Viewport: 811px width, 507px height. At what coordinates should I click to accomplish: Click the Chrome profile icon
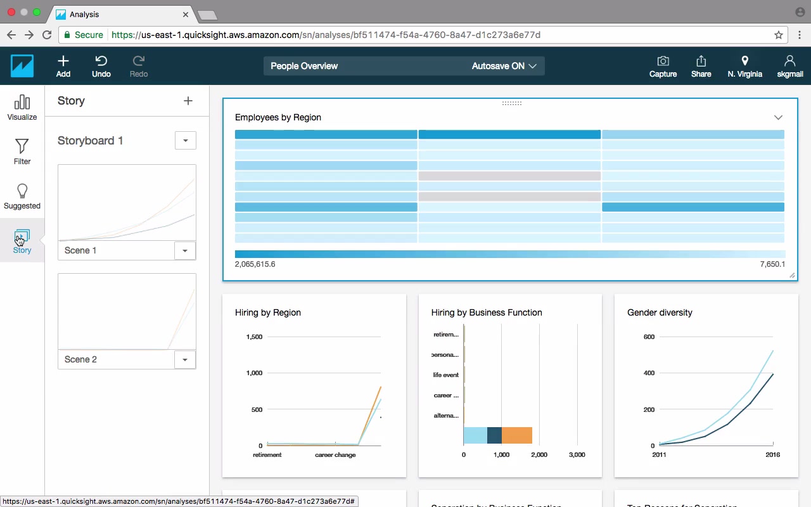point(800,12)
